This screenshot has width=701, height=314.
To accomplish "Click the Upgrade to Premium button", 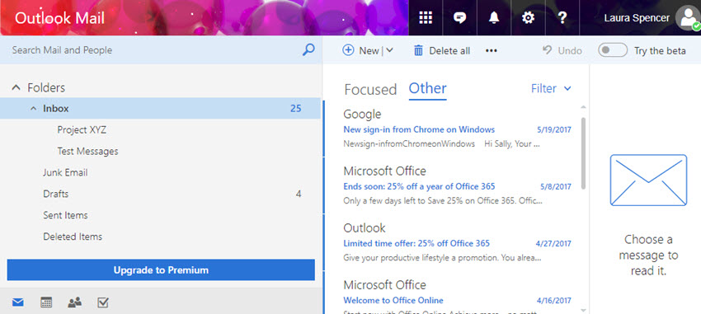I will [x=161, y=269].
